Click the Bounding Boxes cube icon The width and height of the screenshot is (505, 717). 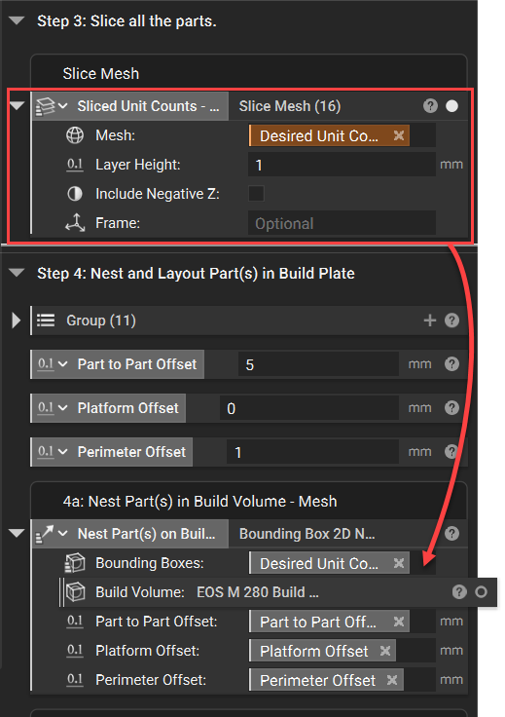coord(75,563)
